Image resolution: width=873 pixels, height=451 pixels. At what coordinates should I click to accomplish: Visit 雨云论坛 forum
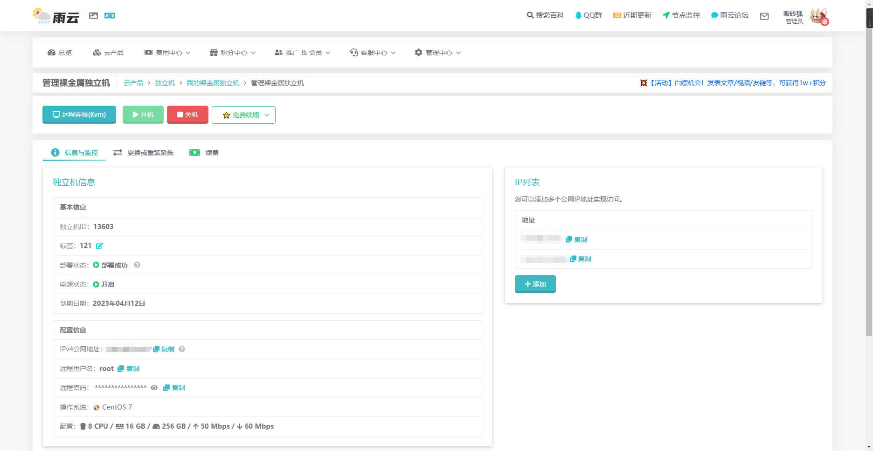[x=729, y=15]
